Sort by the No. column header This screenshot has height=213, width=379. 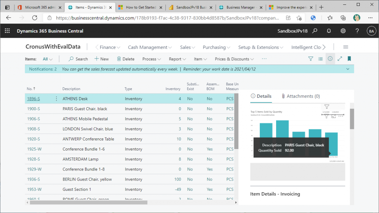[31, 89]
